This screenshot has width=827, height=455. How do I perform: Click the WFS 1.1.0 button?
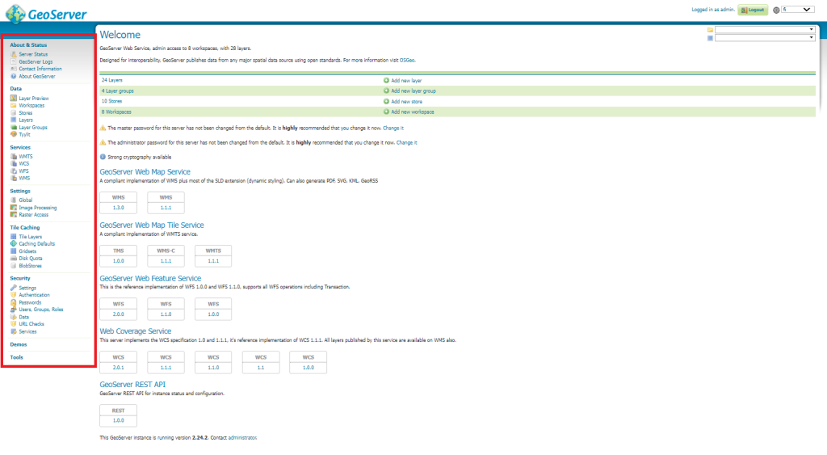166,310
